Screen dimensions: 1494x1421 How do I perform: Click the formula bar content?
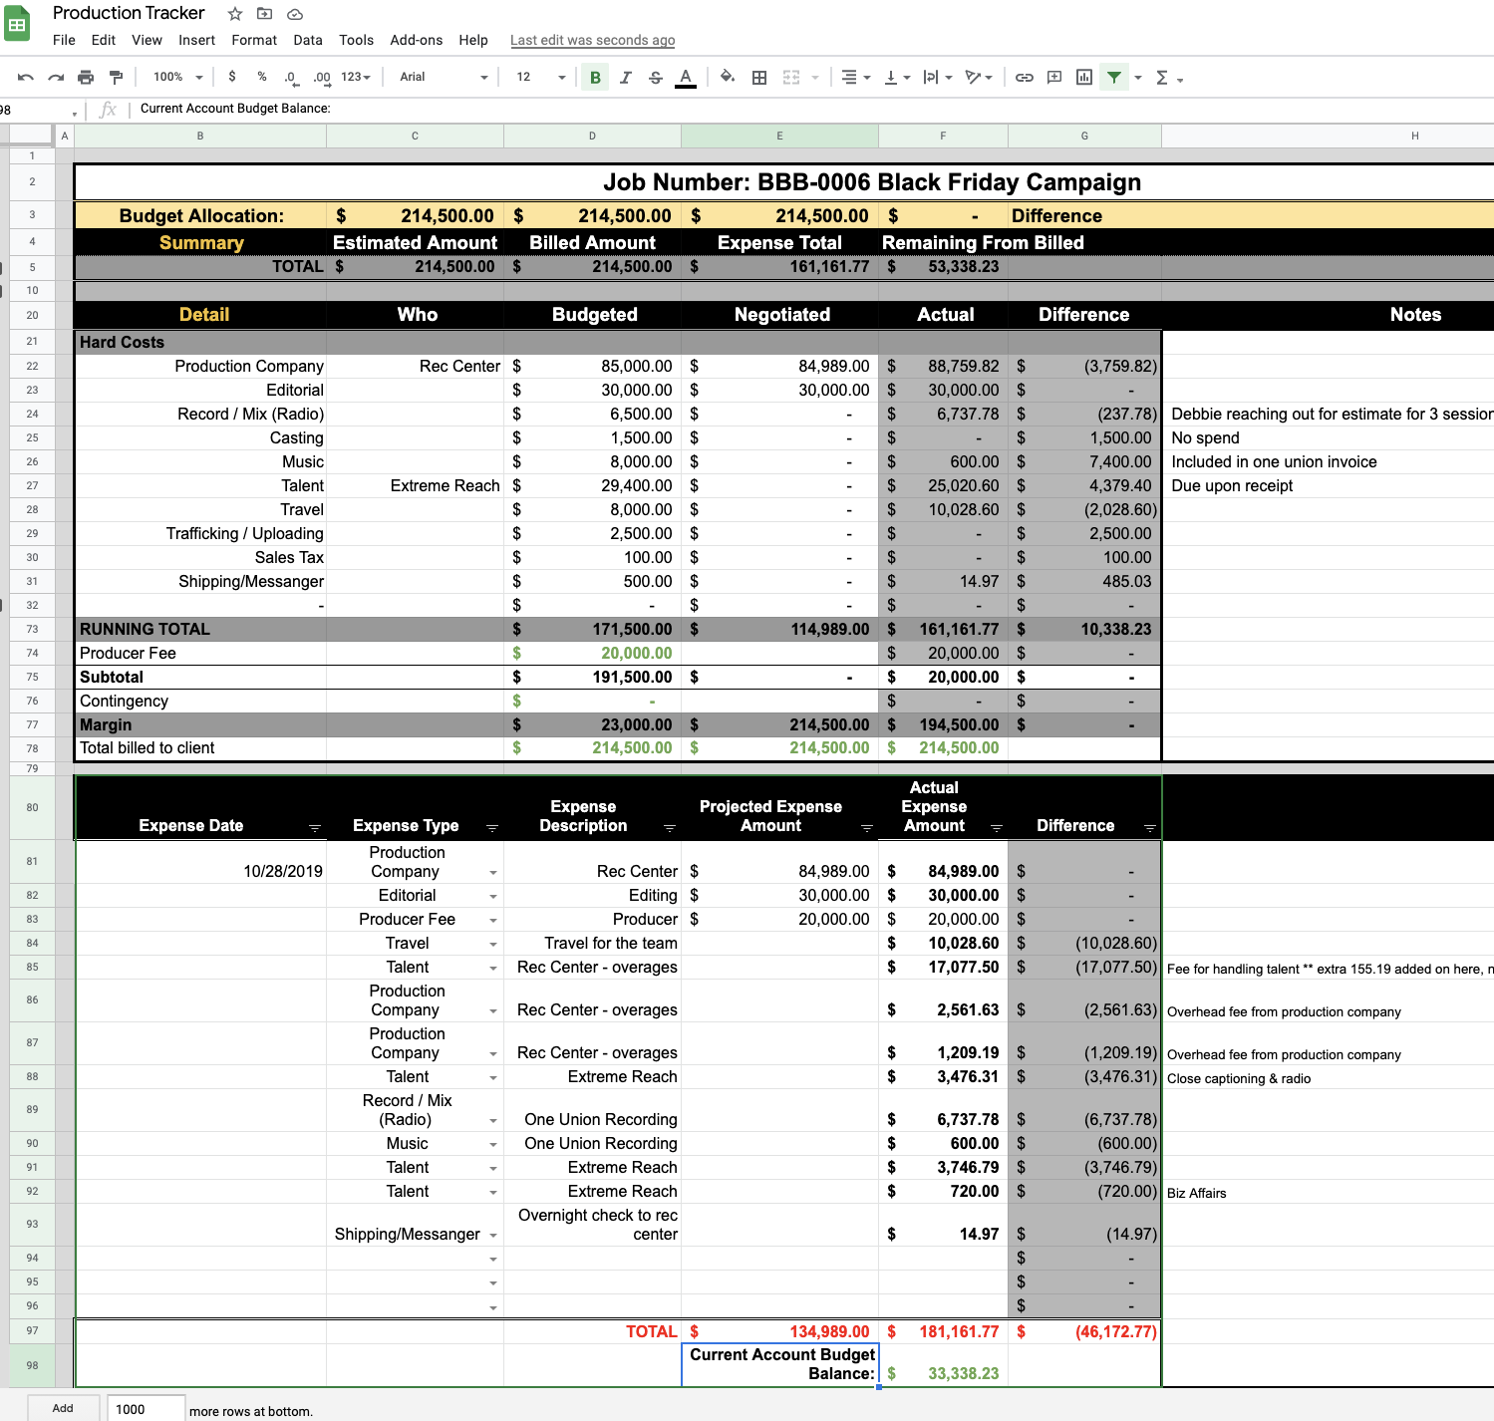point(235,108)
